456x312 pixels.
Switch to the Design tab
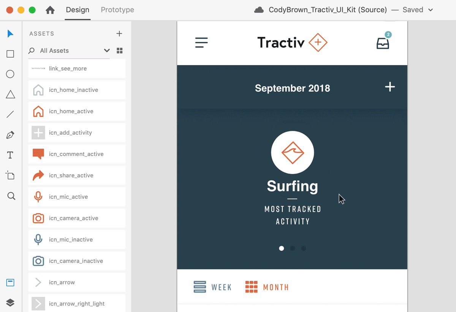click(x=78, y=10)
